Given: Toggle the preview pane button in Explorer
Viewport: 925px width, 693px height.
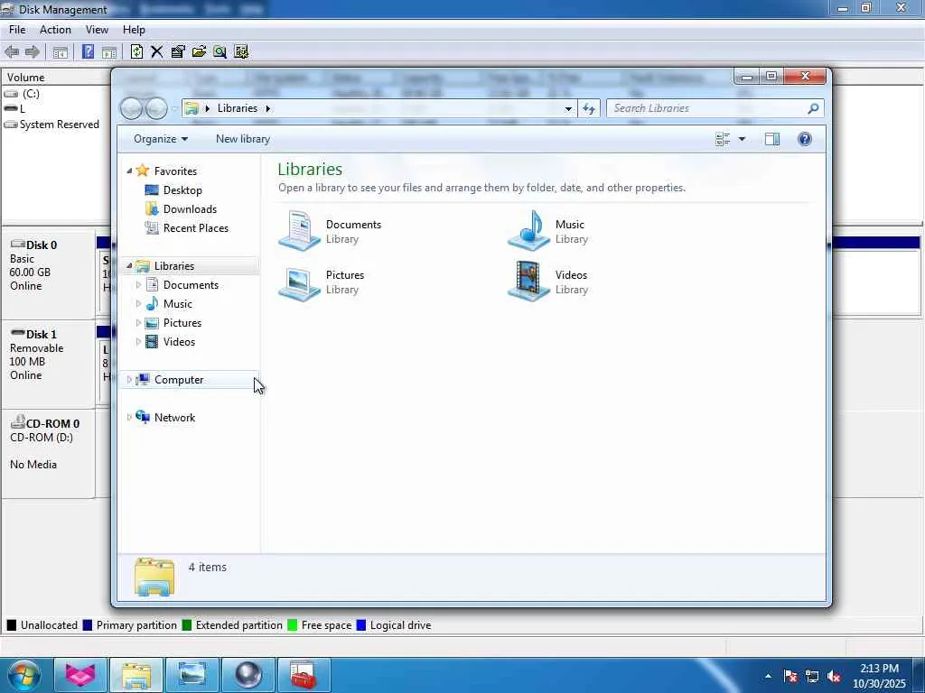Looking at the screenshot, I should click(x=772, y=139).
